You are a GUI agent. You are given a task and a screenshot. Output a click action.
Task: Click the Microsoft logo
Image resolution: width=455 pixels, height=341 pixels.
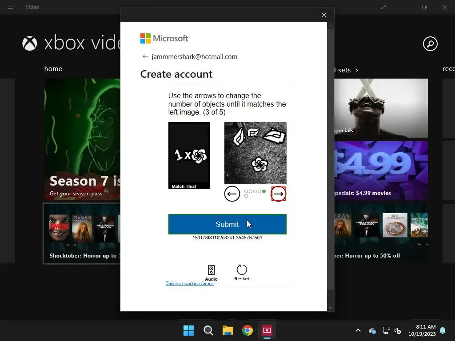click(x=164, y=38)
